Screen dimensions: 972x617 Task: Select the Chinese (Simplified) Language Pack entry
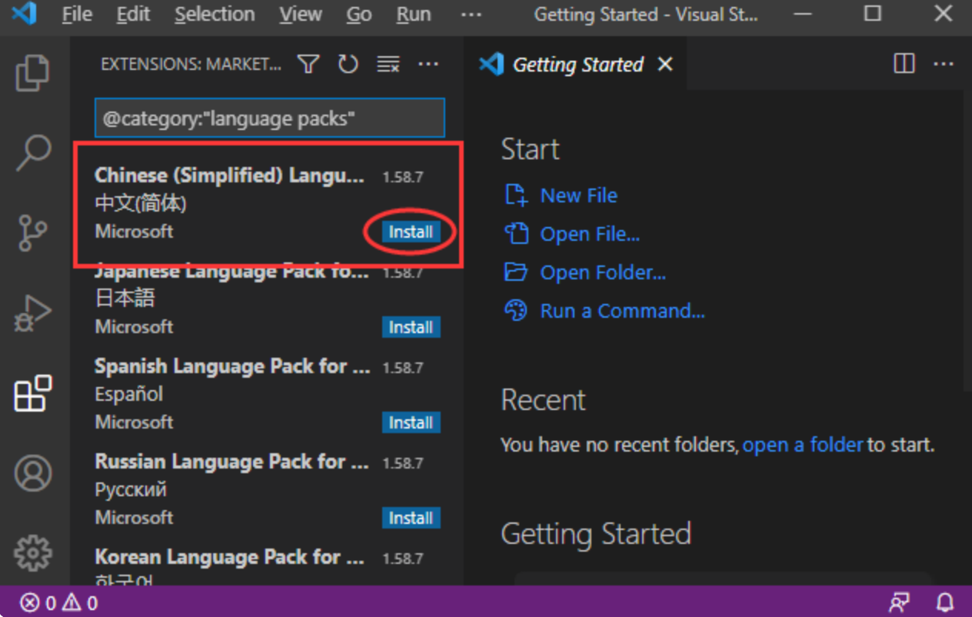click(267, 204)
